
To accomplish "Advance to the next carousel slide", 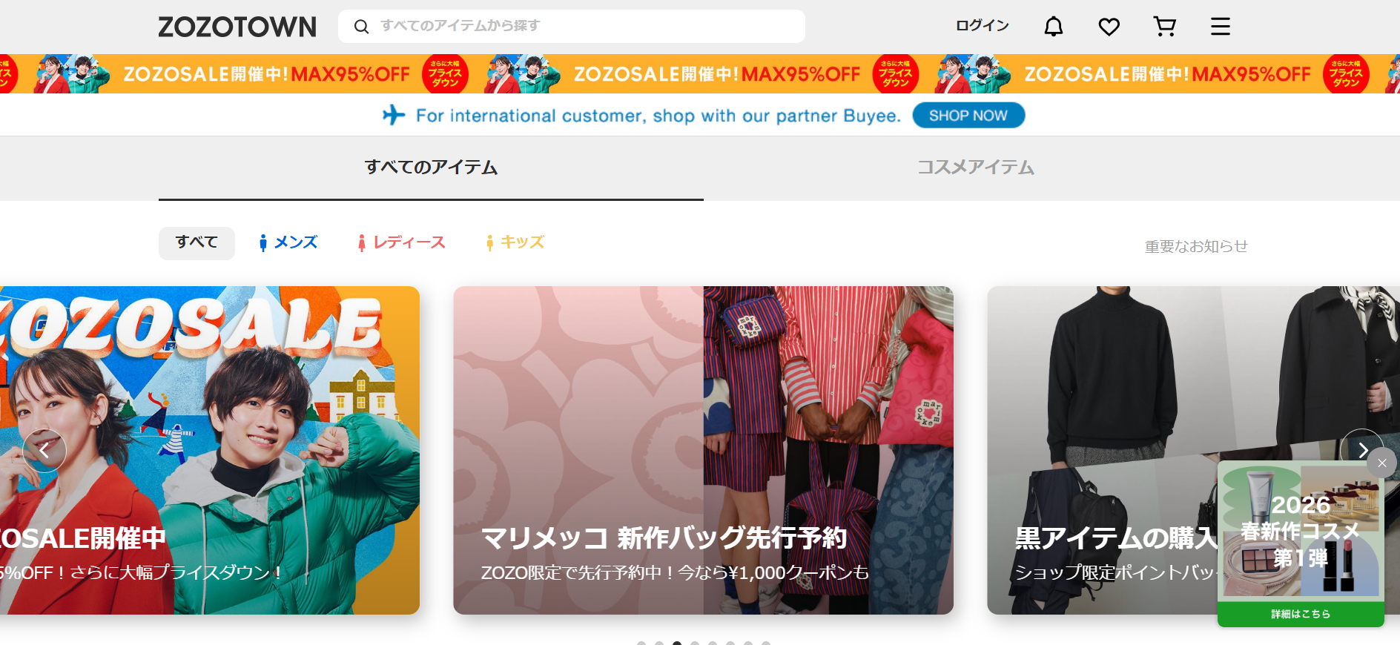I will (1362, 450).
